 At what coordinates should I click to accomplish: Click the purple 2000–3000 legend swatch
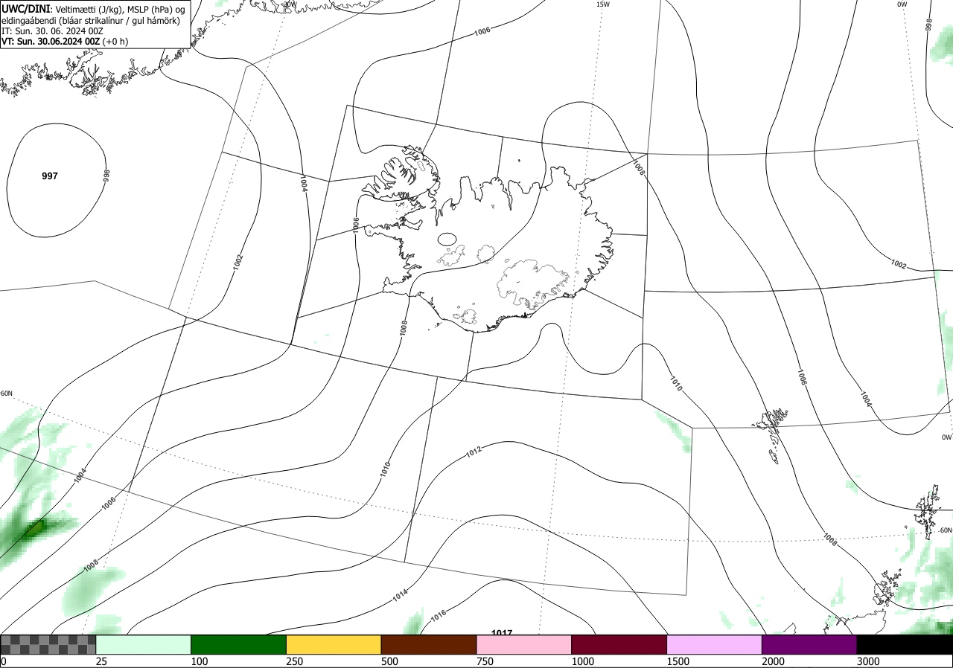(x=809, y=644)
